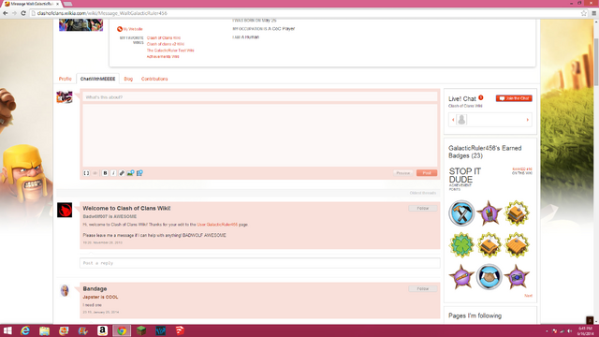
Task: Select the ChatWithMEEEE tab
Action: [x=97, y=79]
